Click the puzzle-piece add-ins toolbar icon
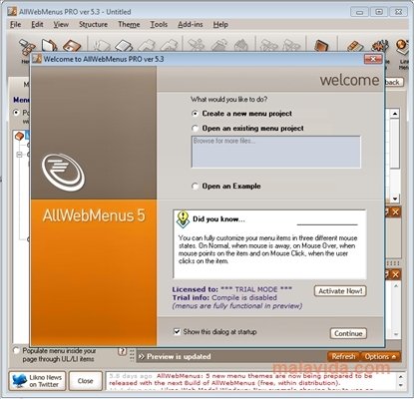This screenshot has width=414, height=399. 379,47
